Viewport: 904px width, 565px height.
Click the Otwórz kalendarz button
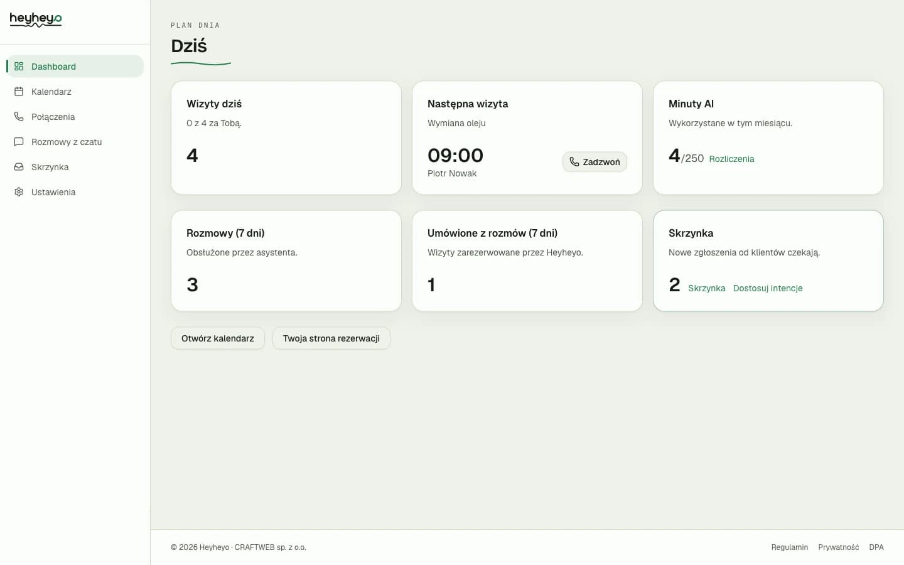tap(218, 338)
